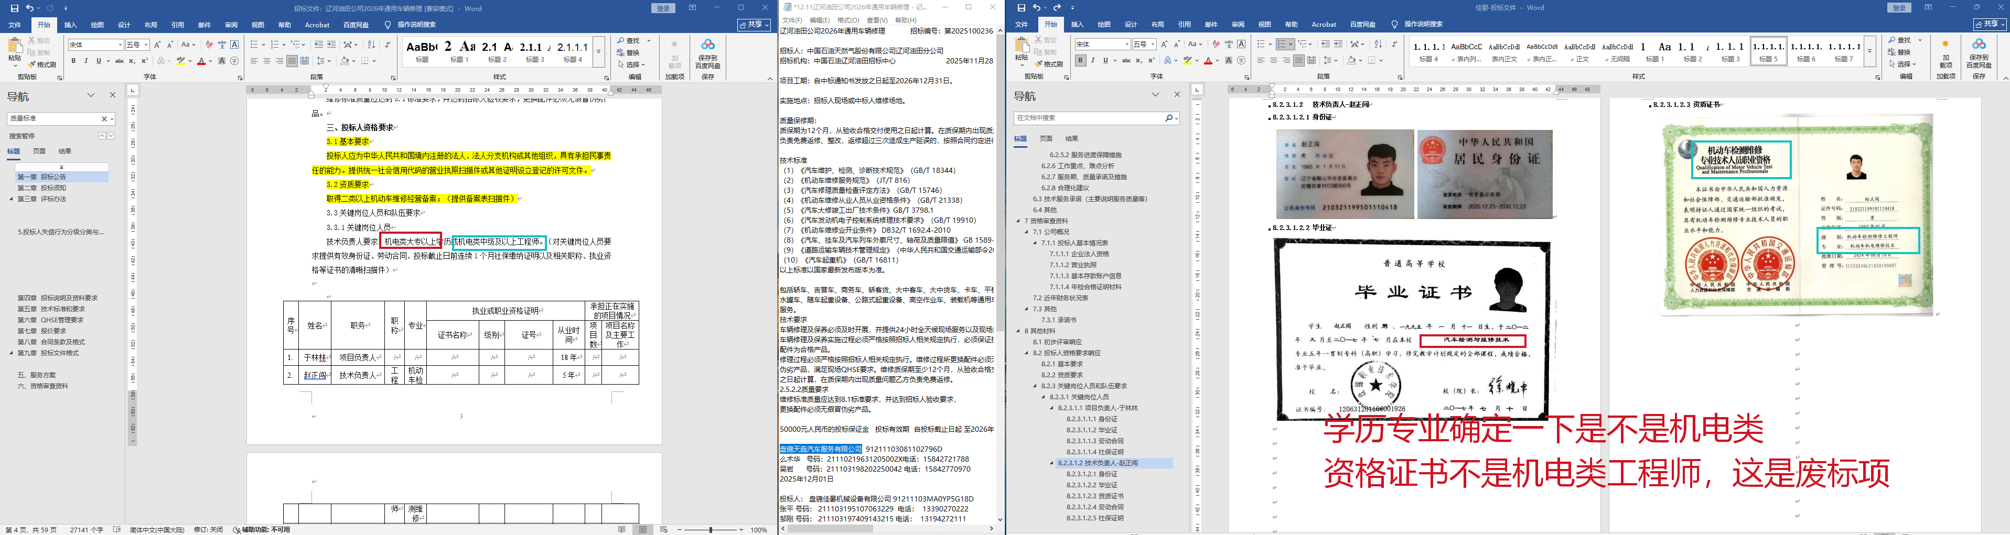Decrease indent in 招标文件 Word window

[x=318, y=45]
